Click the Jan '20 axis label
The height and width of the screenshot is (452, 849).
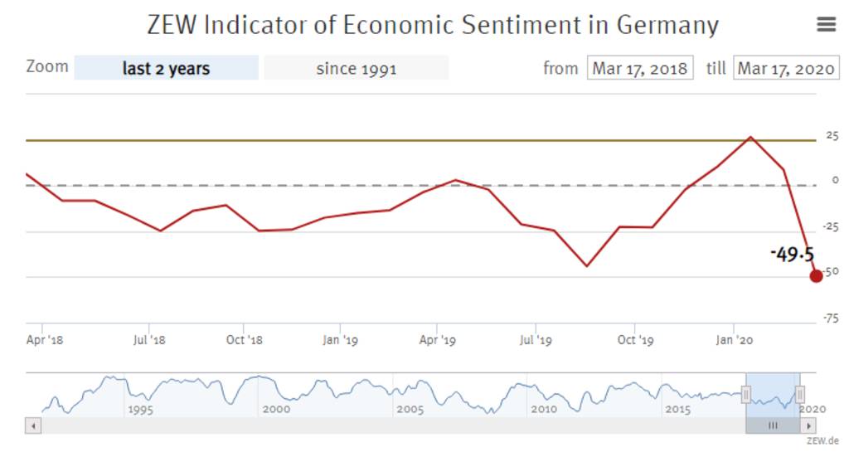(735, 340)
